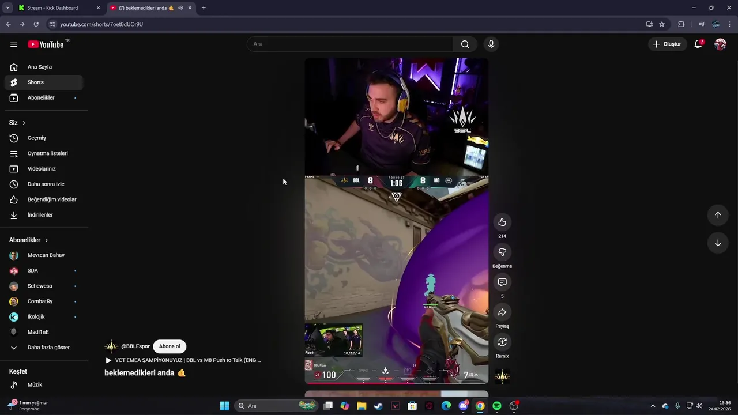Open Oynatma listeleri
The height and width of the screenshot is (415, 738).
[44, 153]
